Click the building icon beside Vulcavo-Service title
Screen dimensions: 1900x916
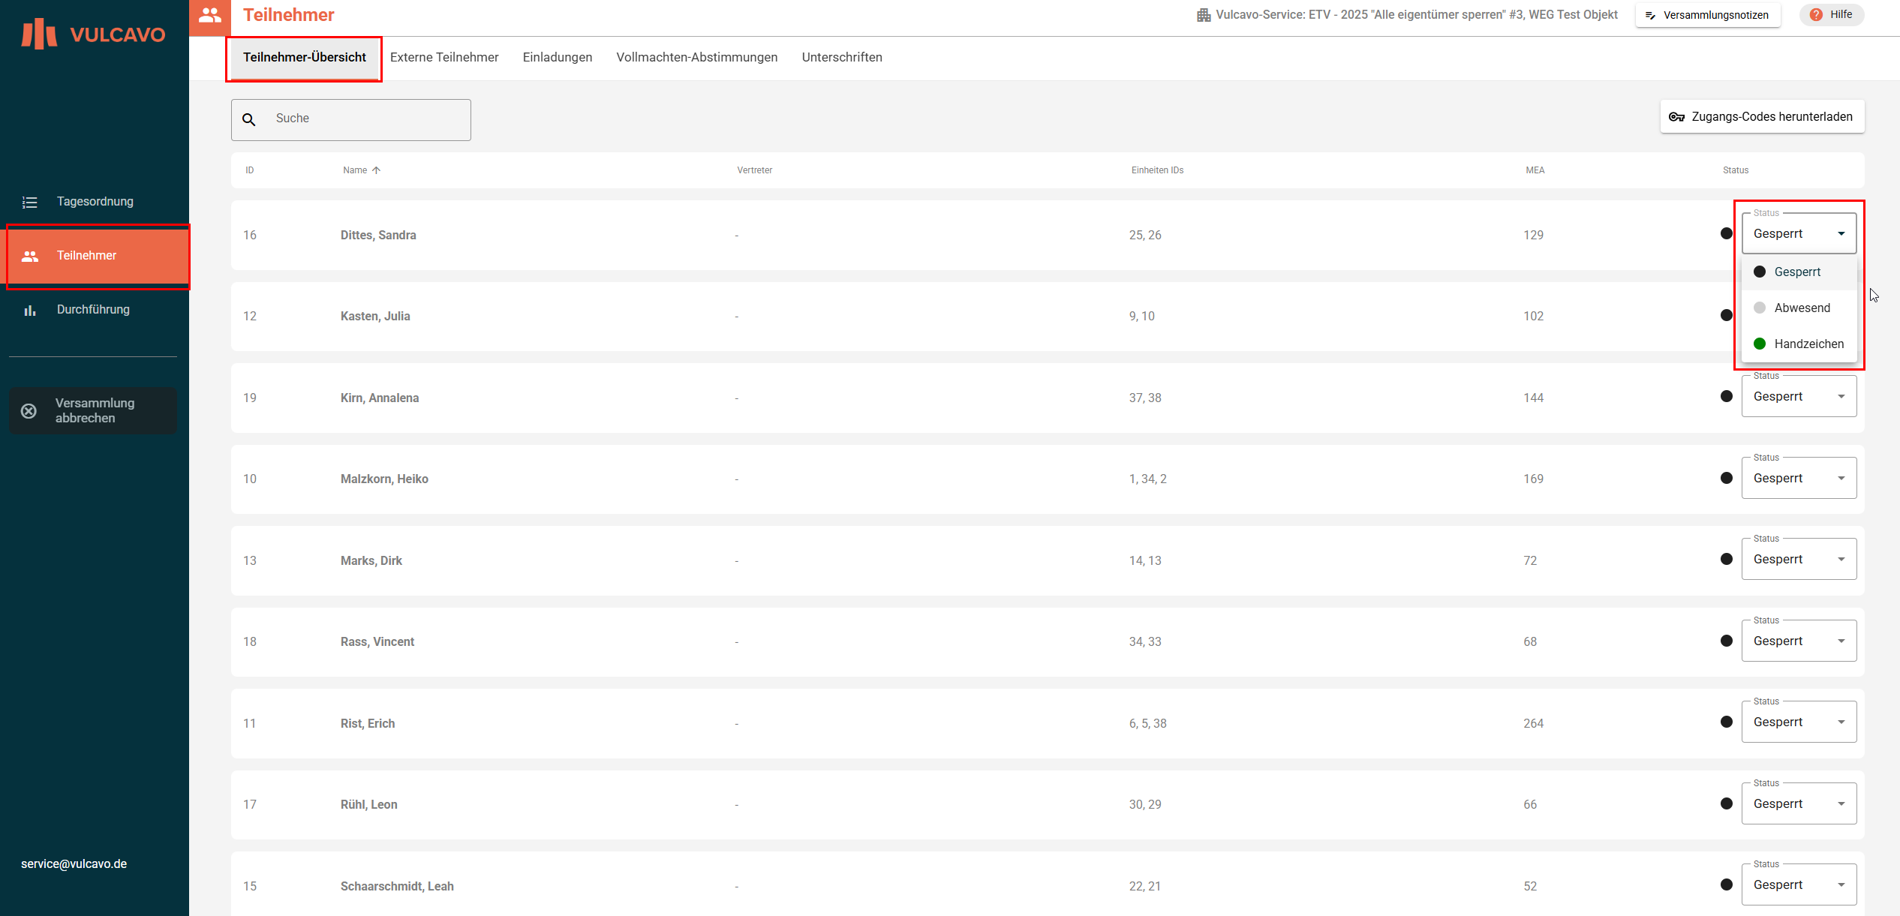(1204, 15)
